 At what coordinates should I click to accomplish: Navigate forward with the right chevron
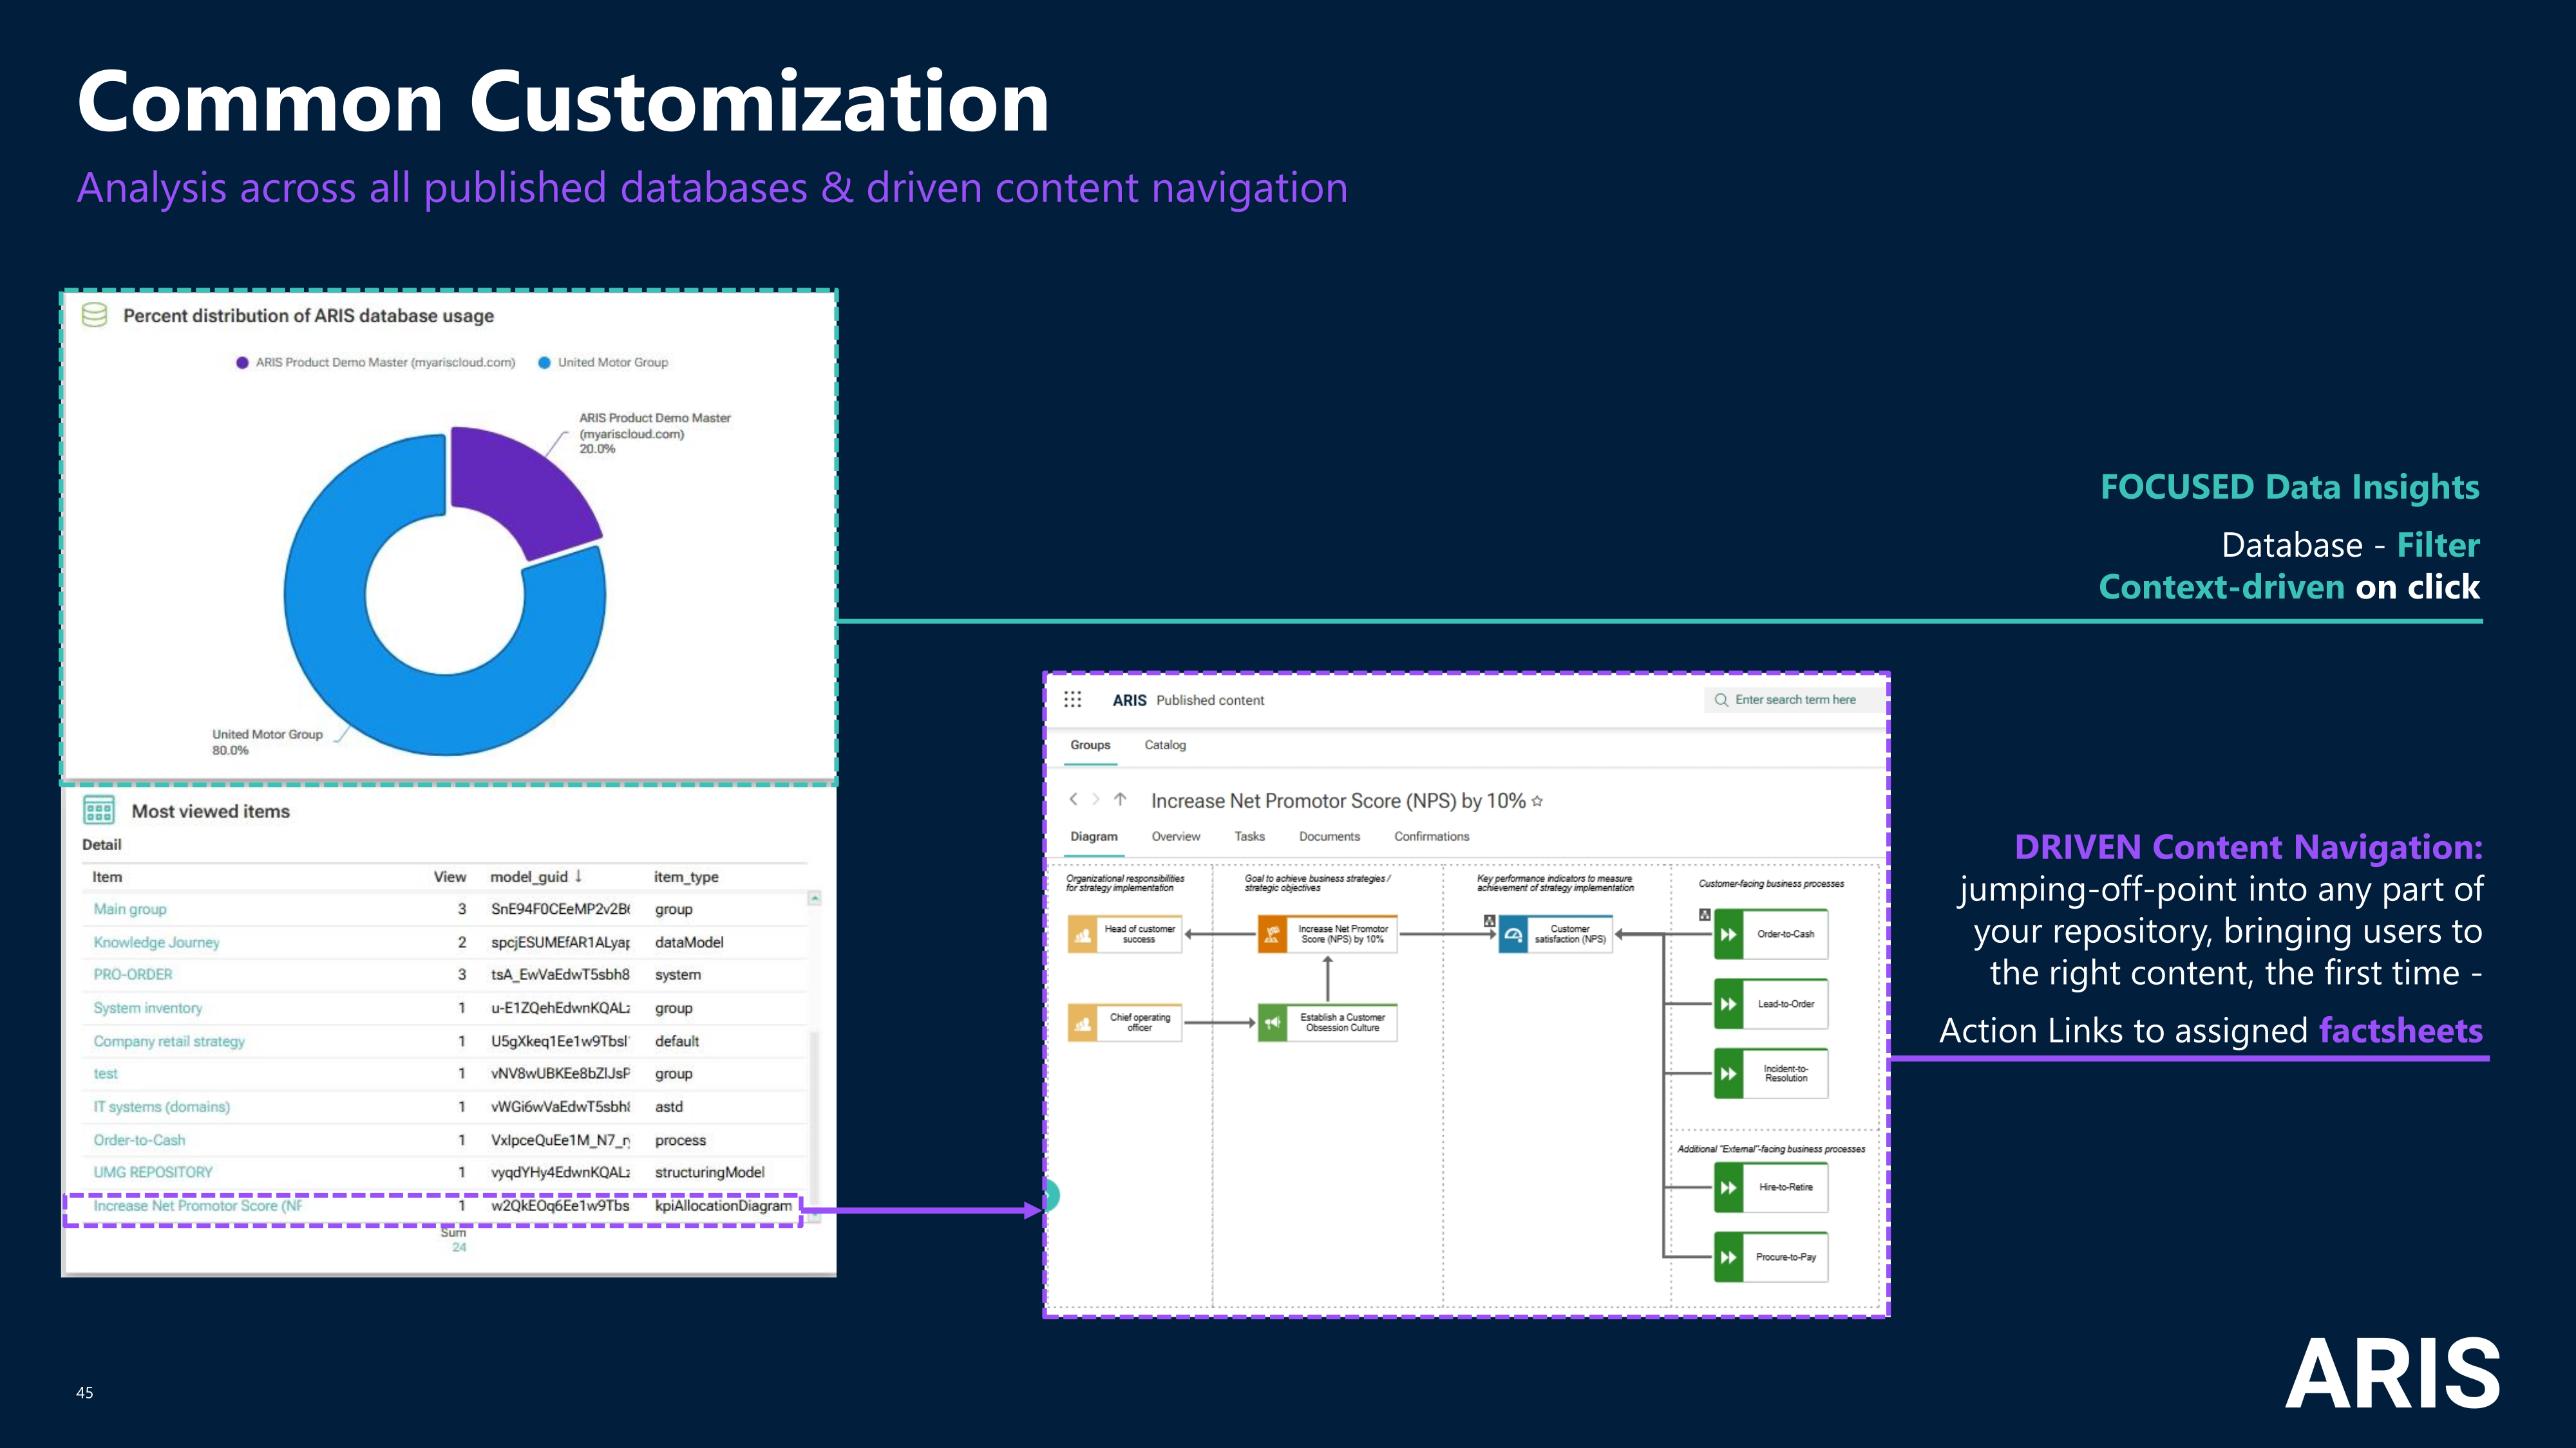coord(1096,799)
